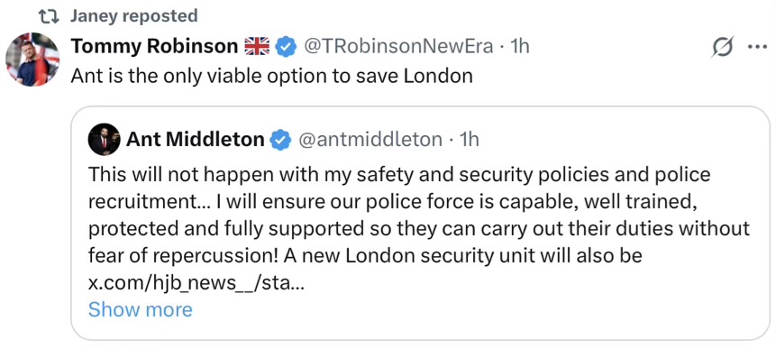Open the post 'Ant is the only viable option'
The width and height of the screenshot is (776, 349).
[271, 77]
